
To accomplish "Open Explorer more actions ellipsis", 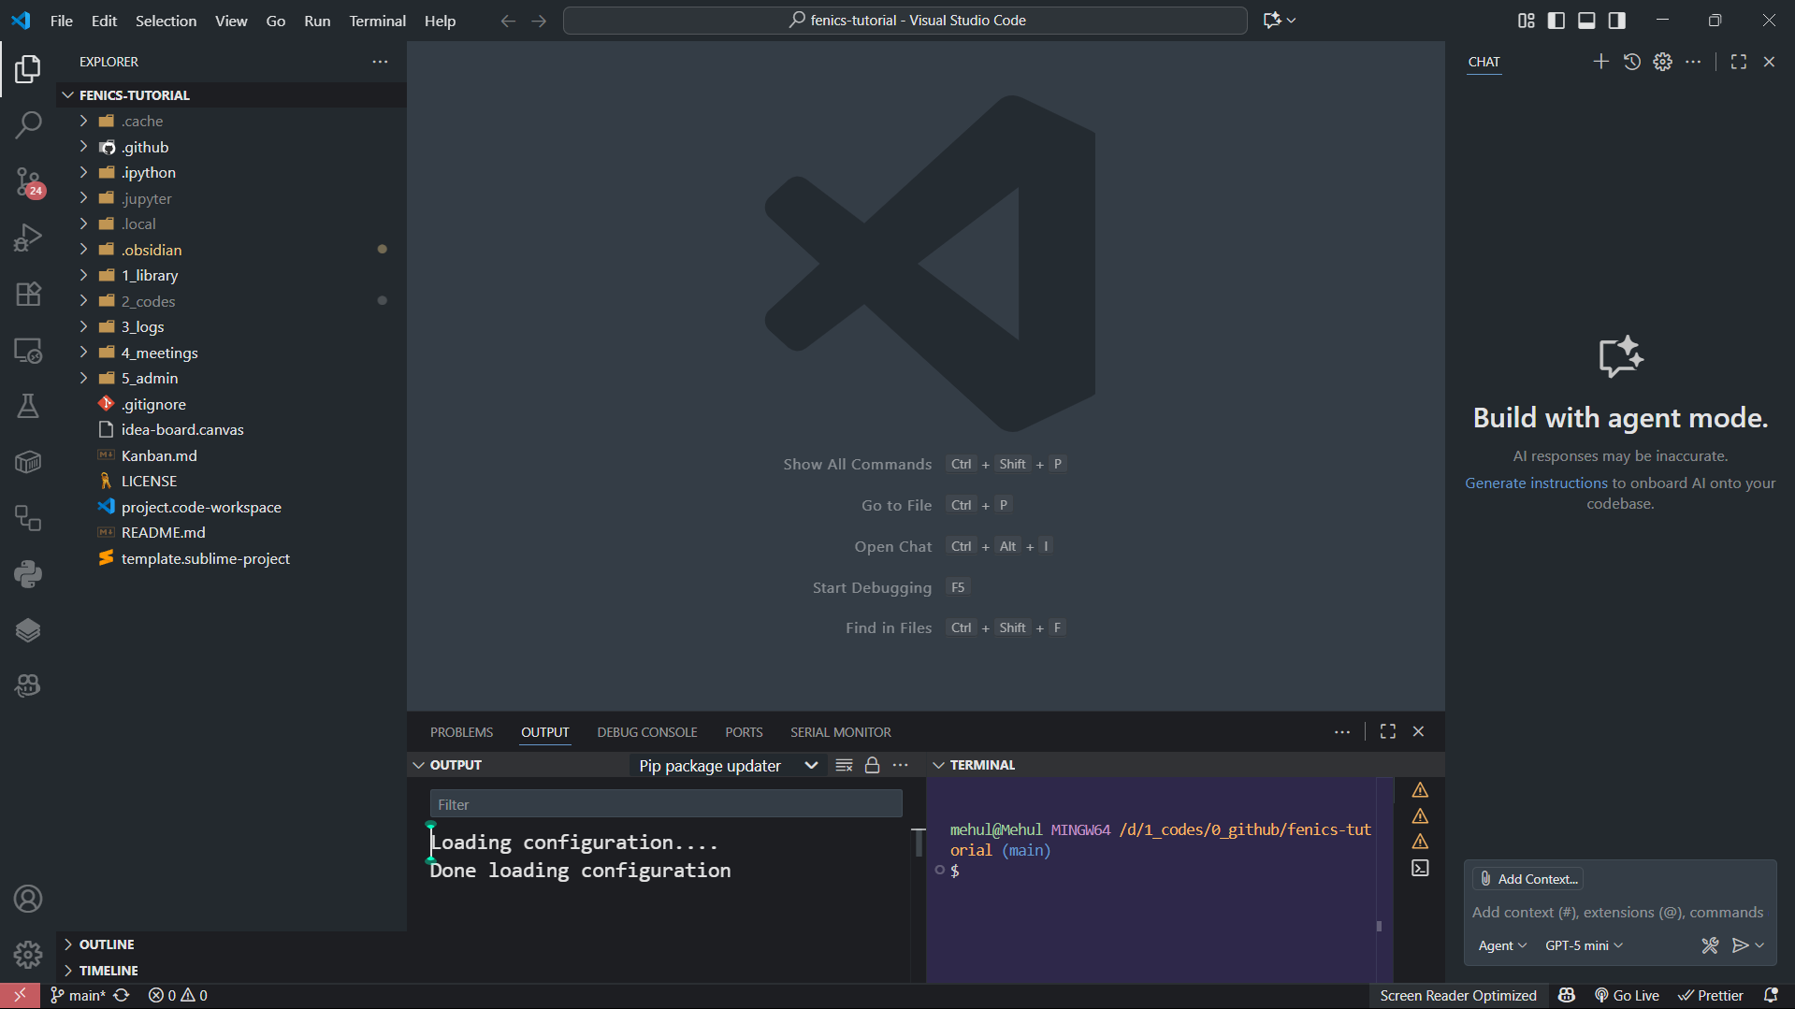I will click(380, 62).
